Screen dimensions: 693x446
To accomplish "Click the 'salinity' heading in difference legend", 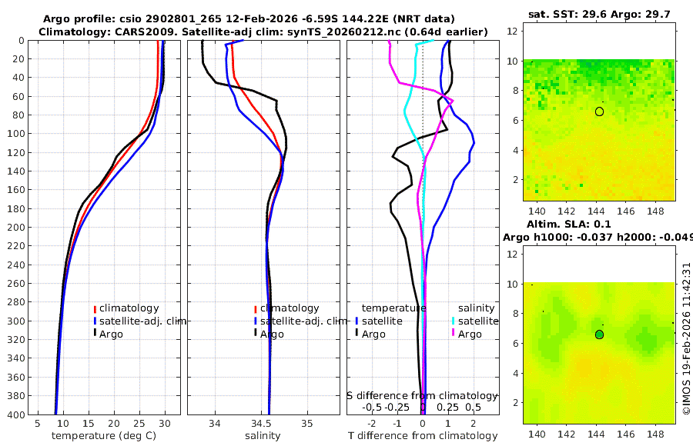I will [476, 308].
